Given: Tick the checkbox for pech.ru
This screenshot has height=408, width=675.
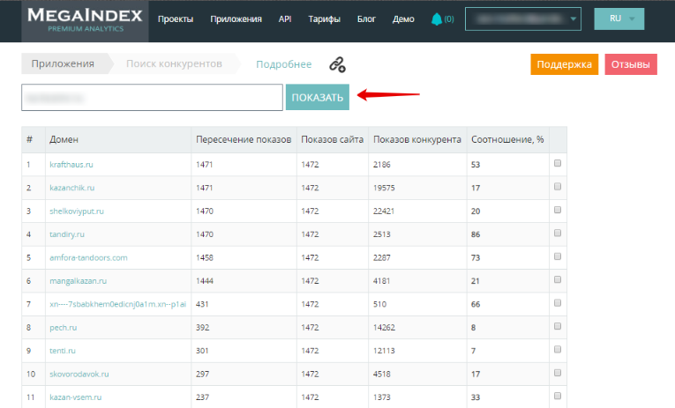Looking at the screenshot, I should tap(558, 326).
